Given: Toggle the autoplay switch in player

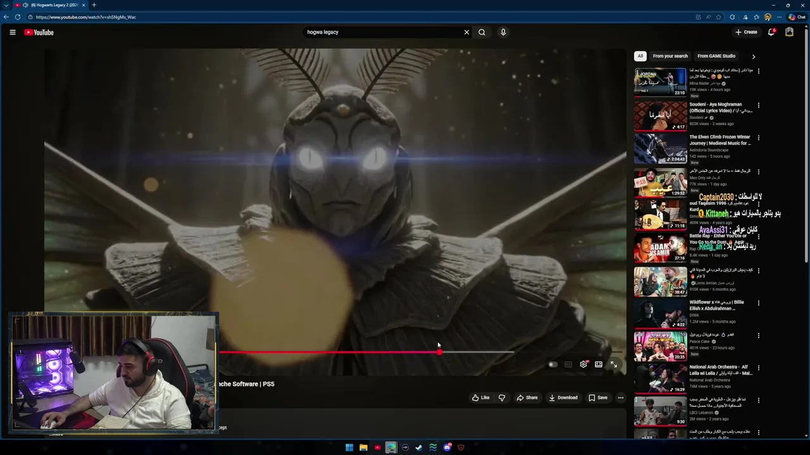Looking at the screenshot, I should 553,365.
